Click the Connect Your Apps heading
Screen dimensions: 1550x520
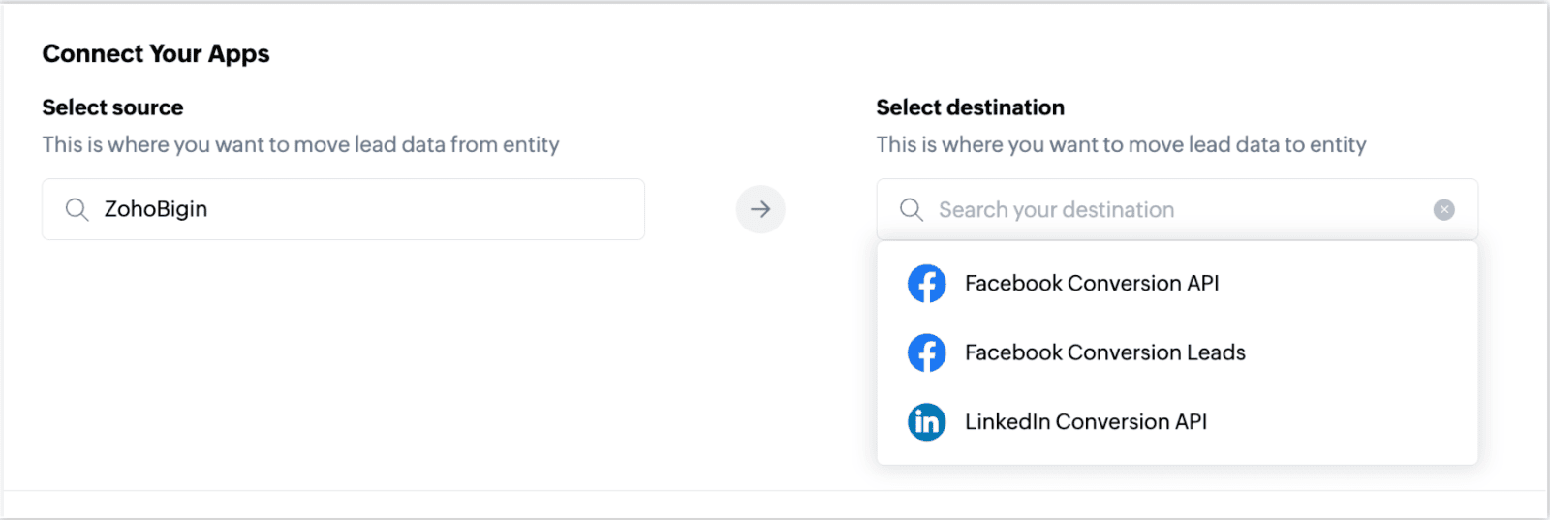coord(156,54)
